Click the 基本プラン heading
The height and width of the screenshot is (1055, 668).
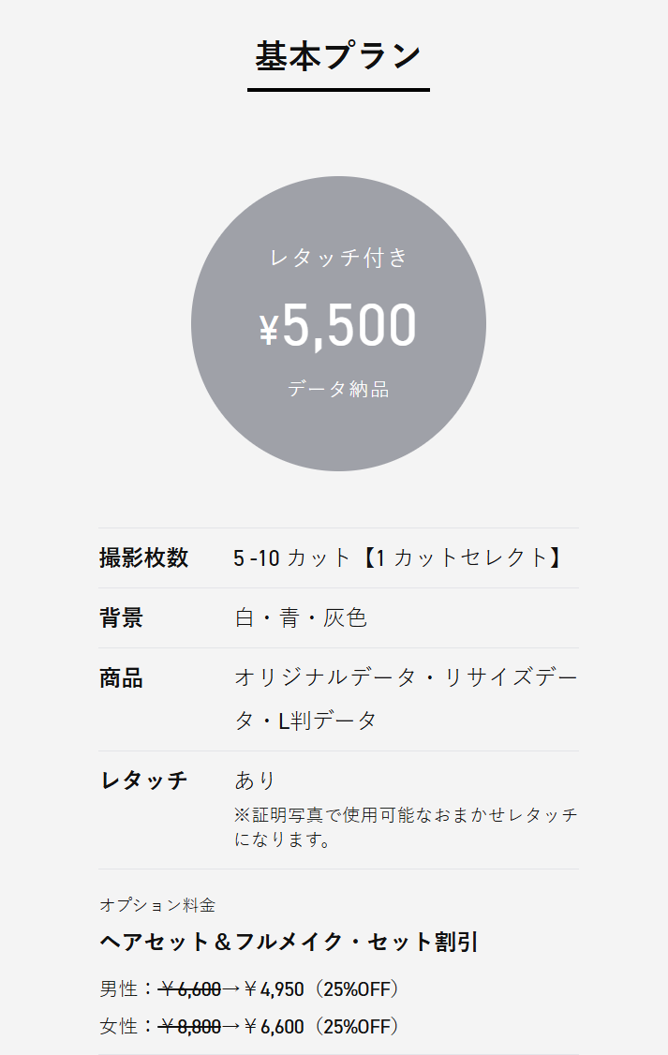[x=338, y=56]
